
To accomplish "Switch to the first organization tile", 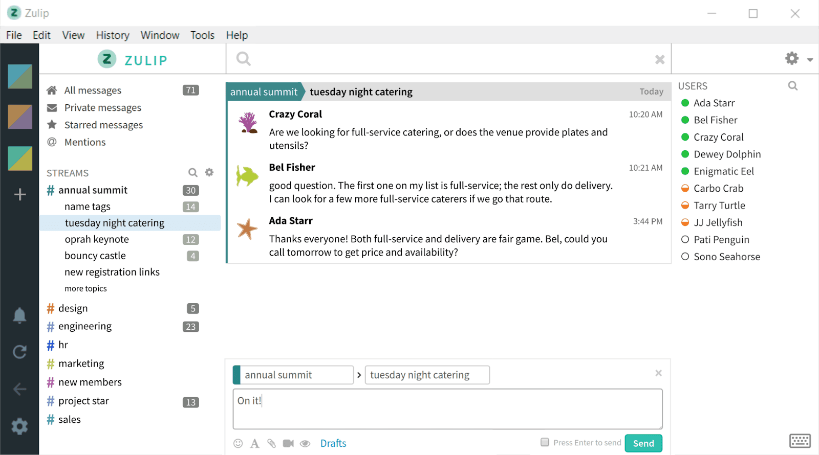I will click(x=20, y=77).
